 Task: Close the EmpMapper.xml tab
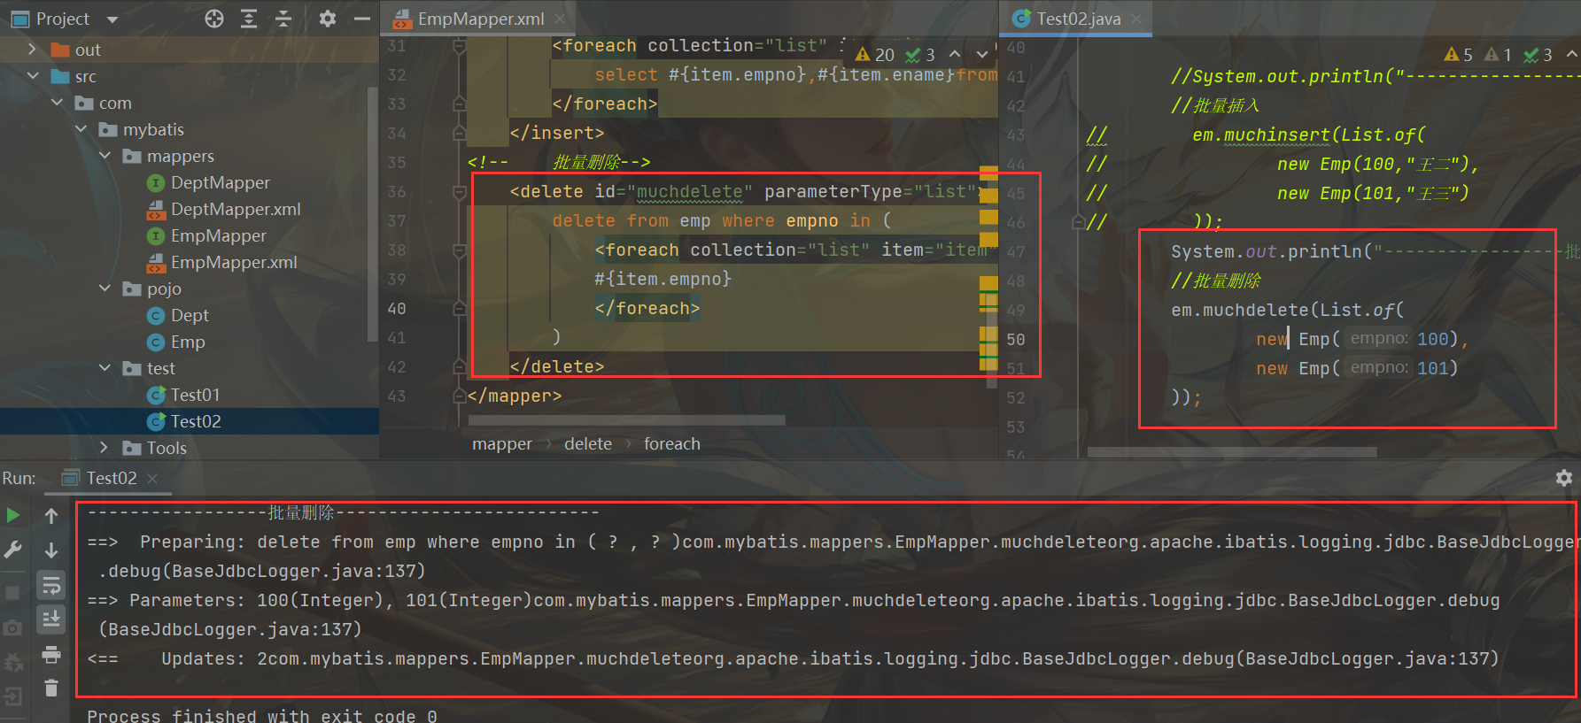[x=560, y=19]
